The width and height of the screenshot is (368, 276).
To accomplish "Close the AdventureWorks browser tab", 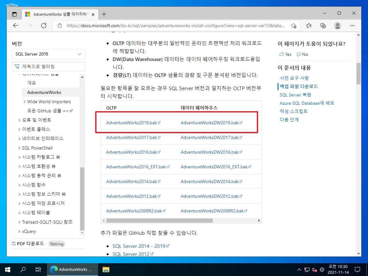I will [x=93, y=15].
